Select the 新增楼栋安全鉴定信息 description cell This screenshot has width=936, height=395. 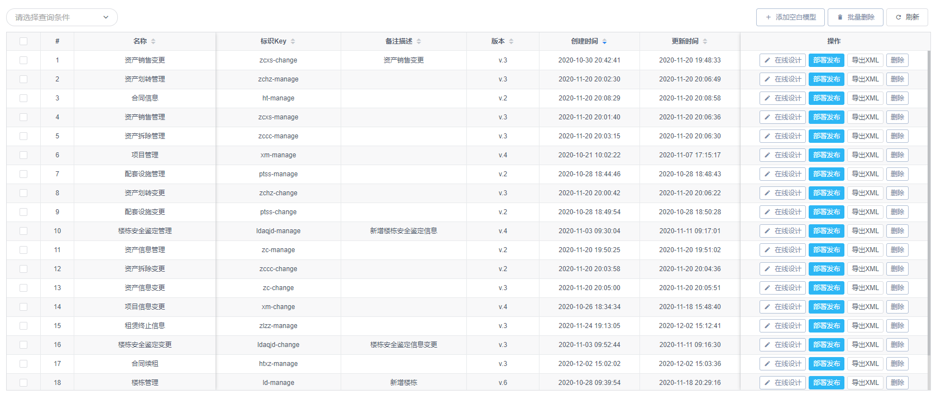pyautogui.click(x=404, y=231)
